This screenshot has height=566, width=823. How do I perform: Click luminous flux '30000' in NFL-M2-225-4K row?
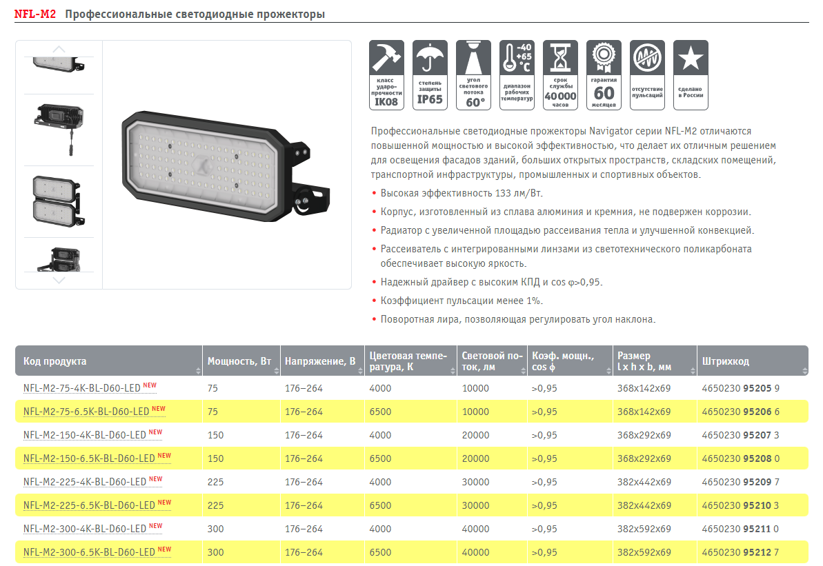(475, 481)
